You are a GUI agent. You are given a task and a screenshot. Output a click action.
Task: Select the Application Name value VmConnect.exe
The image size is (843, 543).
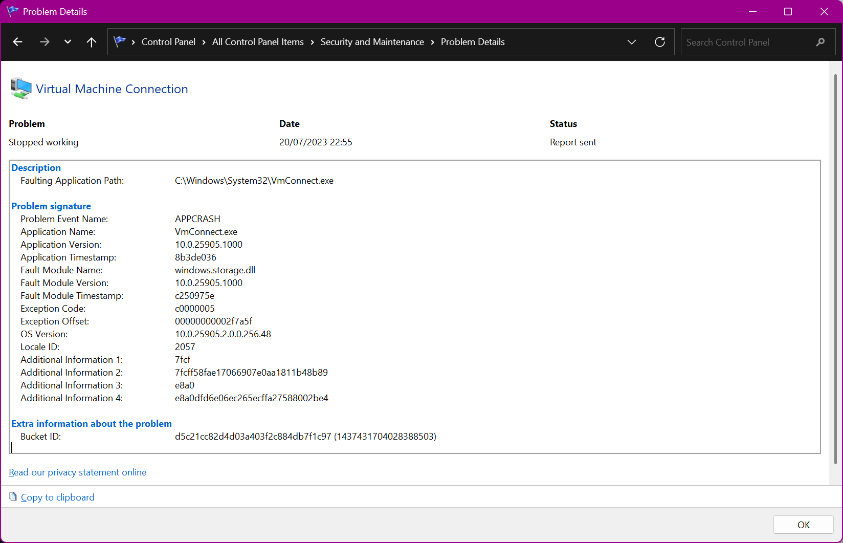pyautogui.click(x=206, y=232)
